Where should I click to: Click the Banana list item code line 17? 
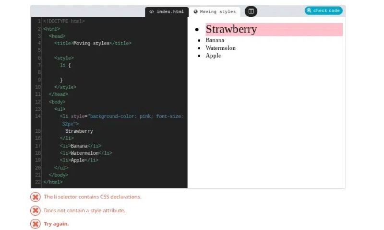tap(80, 146)
